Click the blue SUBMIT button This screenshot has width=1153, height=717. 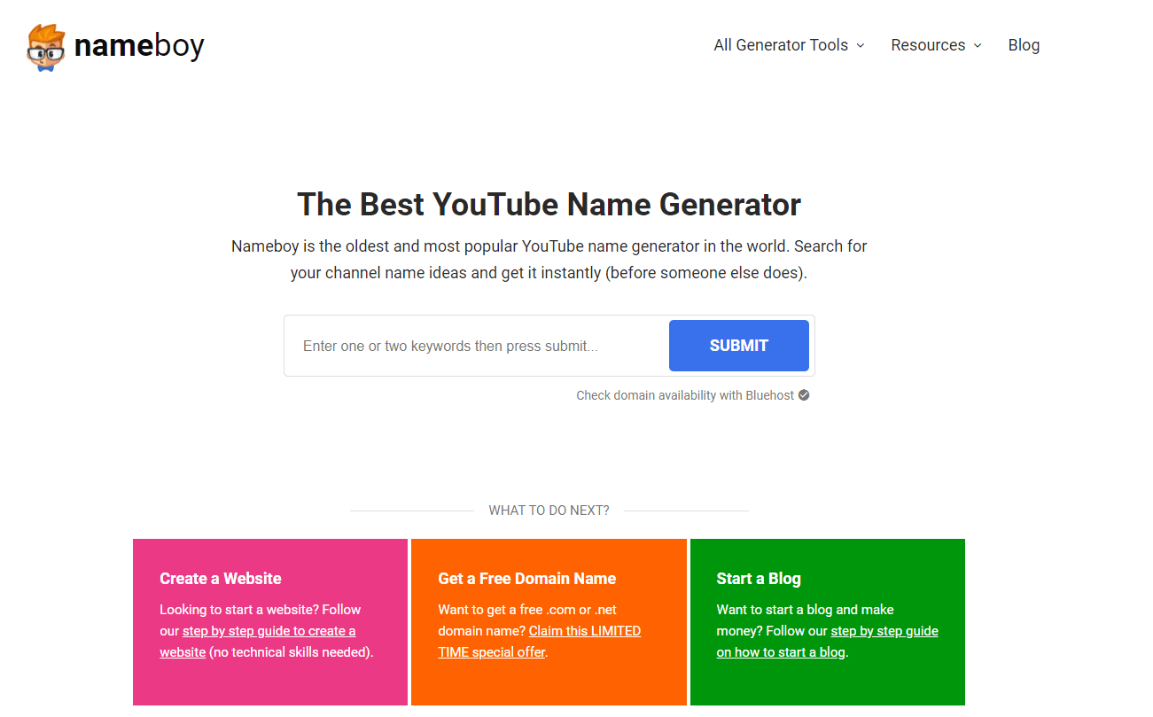(x=739, y=346)
